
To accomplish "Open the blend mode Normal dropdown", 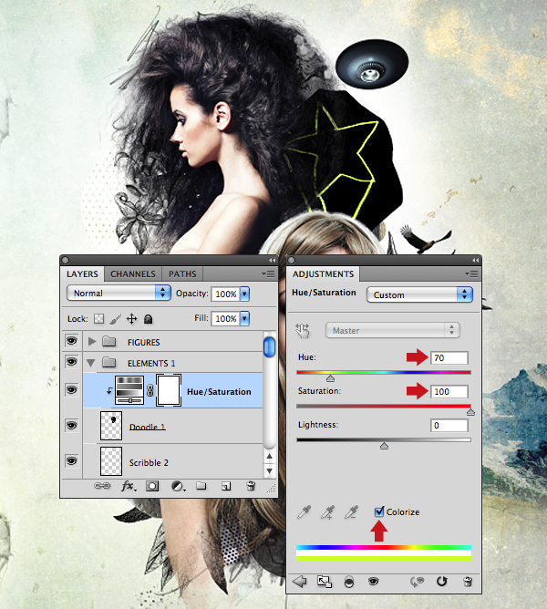I will coord(119,293).
